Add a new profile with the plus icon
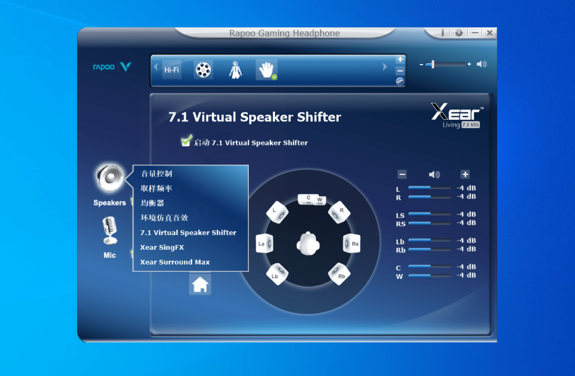Image resolution: width=575 pixels, height=376 pixels. click(400, 60)
